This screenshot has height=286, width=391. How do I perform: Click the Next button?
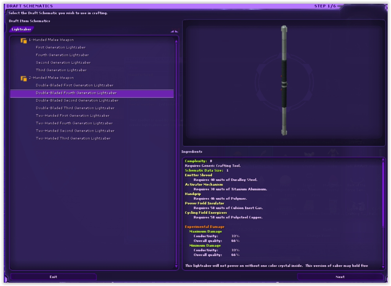click(x=340, y=277)
